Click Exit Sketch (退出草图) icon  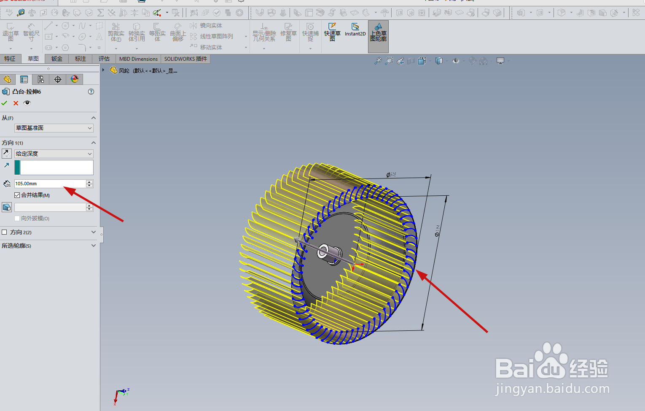click(11, 32)
